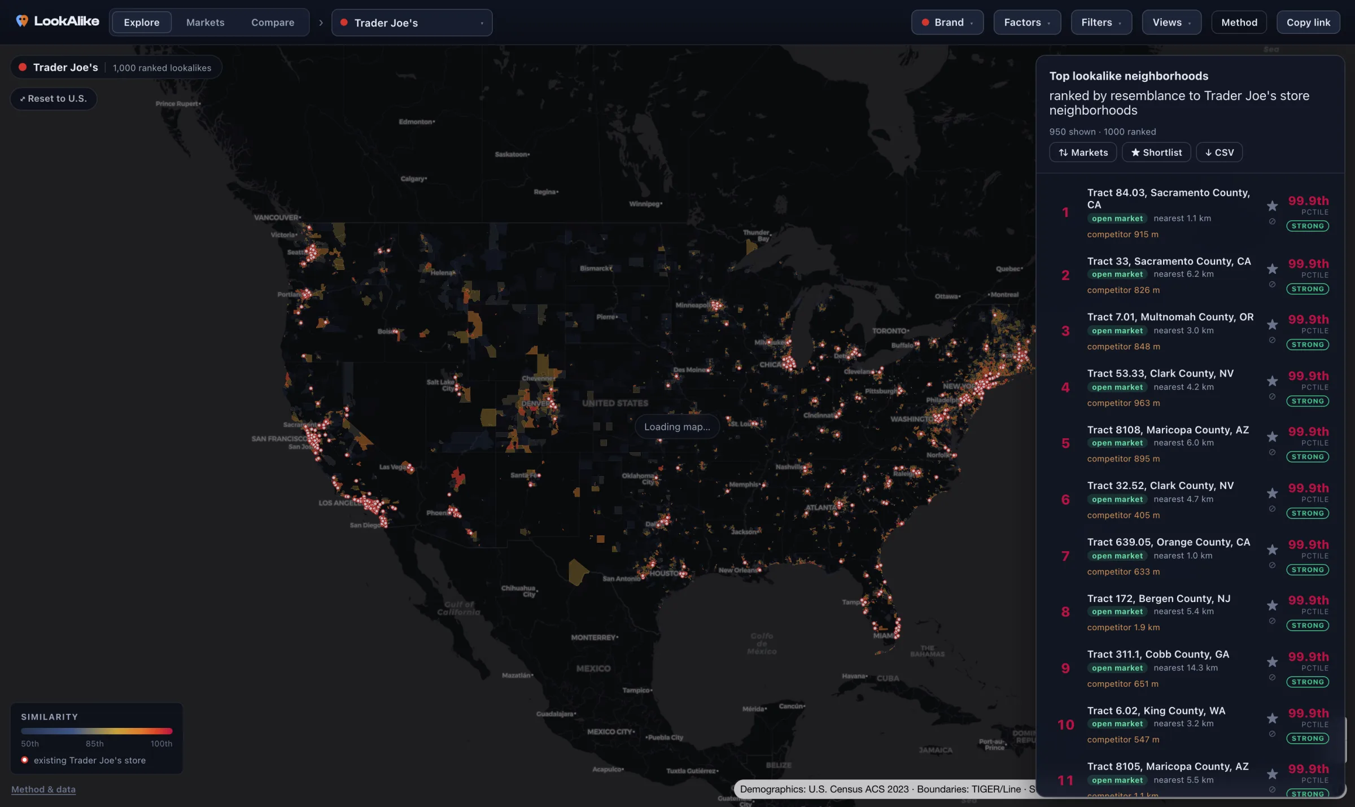Viewport: 1355px width, 807px height.
Task: Toggle exclude on Tract 7.01, Multnomah County
Action: [x=1272, y=341]
